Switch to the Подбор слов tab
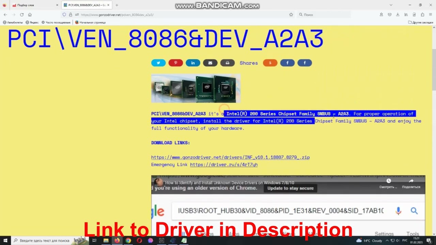 coord(35,5)
